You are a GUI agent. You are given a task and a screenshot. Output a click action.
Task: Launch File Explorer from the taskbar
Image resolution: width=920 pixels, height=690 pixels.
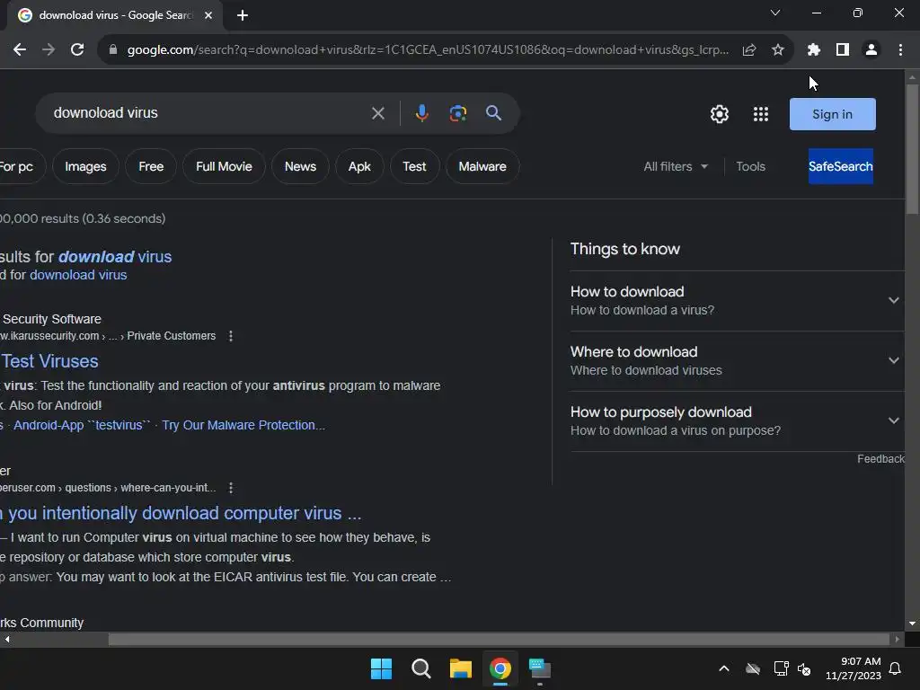pyautogui.click(x=461, y=668)
